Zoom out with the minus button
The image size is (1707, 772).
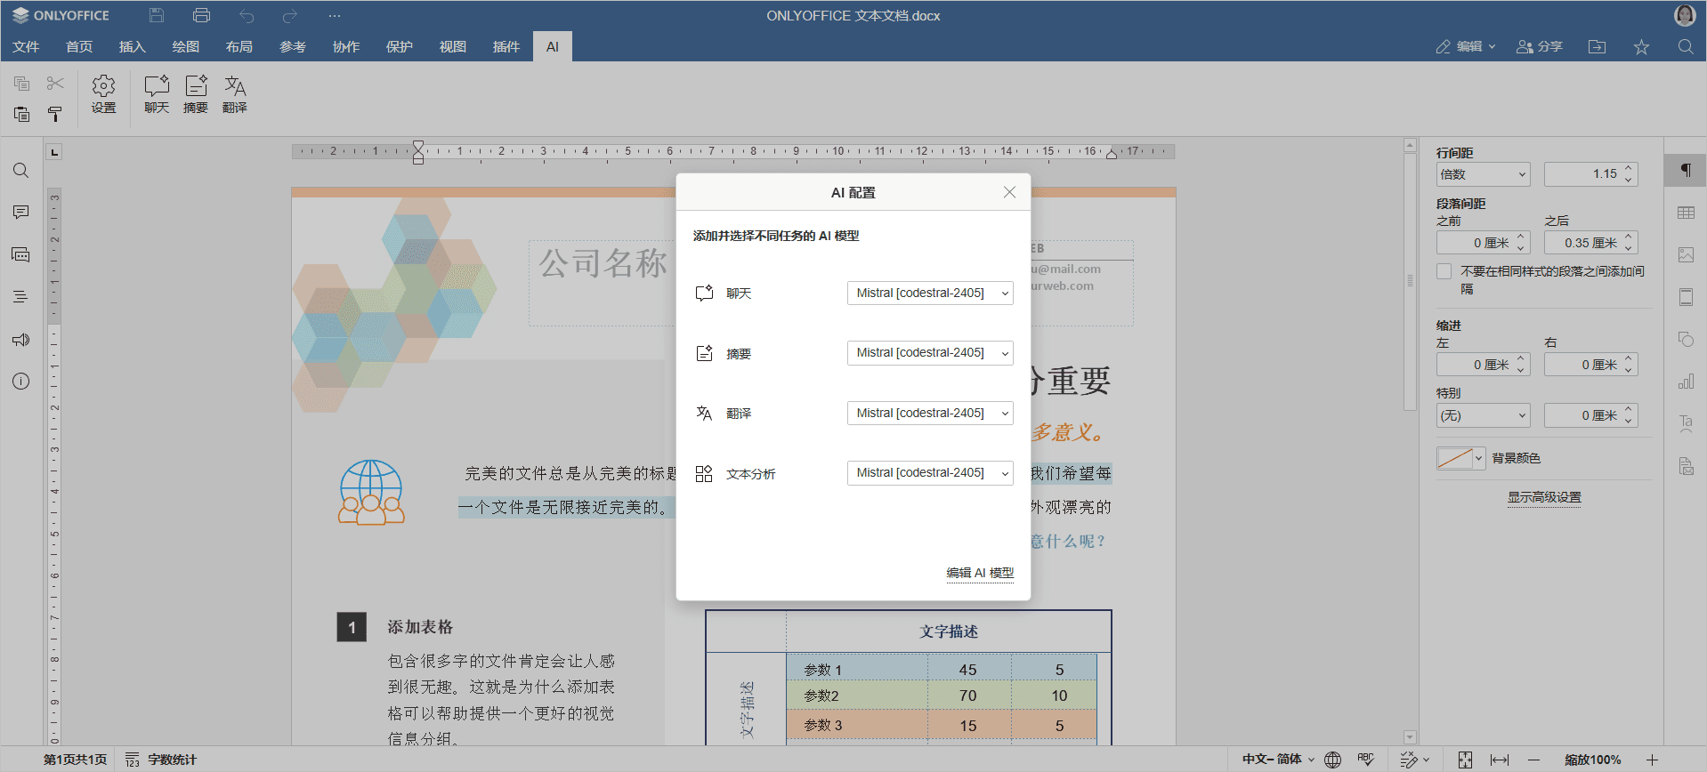click(1534, 760)
